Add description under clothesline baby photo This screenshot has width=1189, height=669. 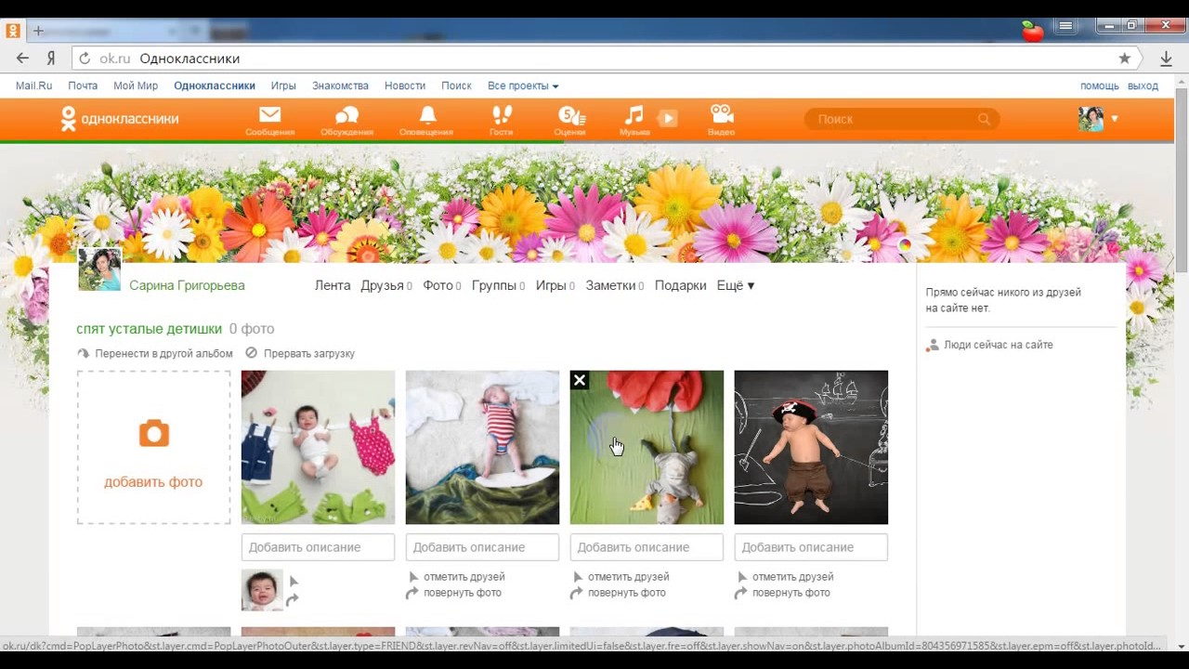click(318, 547)
